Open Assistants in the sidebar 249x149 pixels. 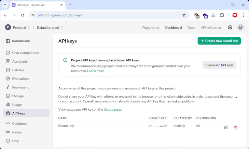click(20, 61)
